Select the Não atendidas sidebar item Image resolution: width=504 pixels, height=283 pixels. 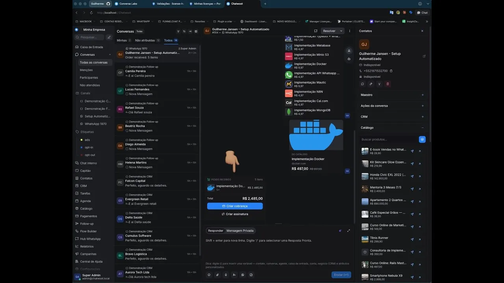[90, 85]
